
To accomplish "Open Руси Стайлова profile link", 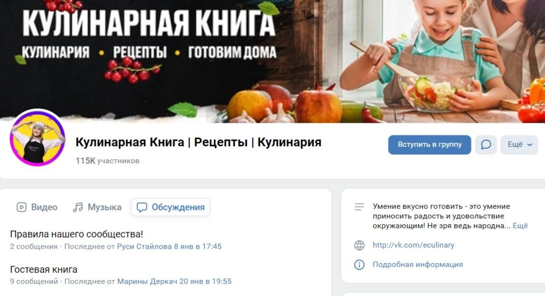I will [x=144, y=247].
